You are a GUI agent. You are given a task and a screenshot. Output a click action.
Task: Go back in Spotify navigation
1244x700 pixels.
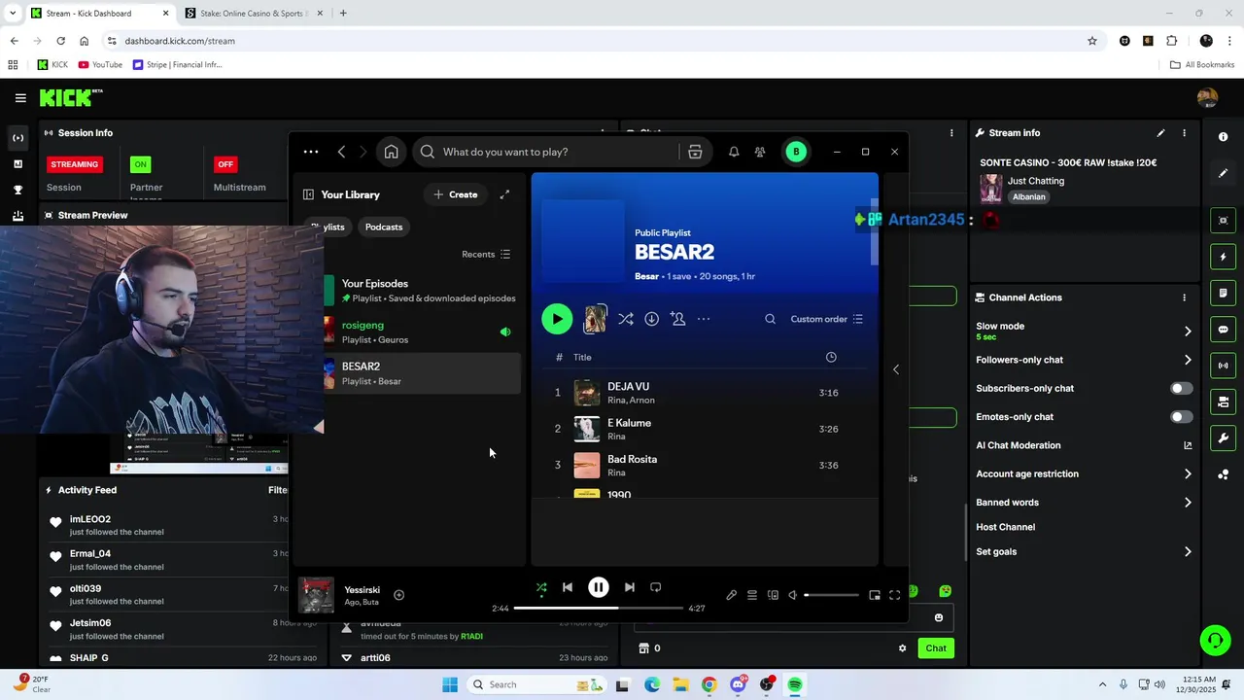(341, 152)
